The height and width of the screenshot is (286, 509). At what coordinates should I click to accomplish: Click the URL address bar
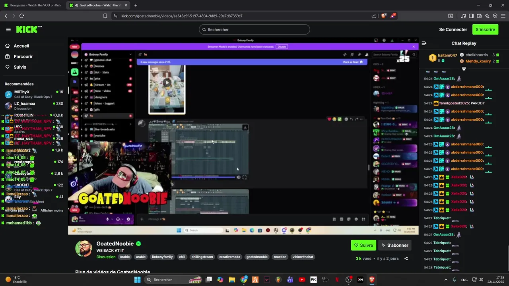(243, 16)
